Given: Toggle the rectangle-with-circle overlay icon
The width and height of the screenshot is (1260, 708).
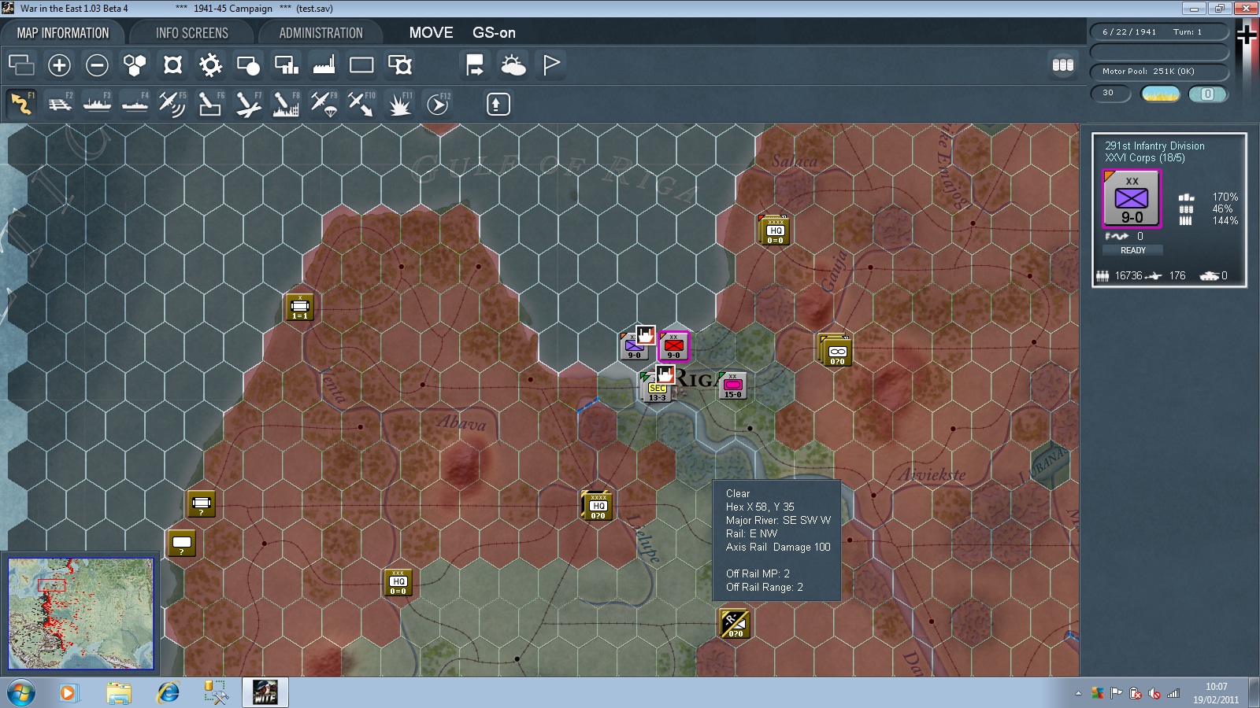Looking at the screenshot, I should pos(248,65).
